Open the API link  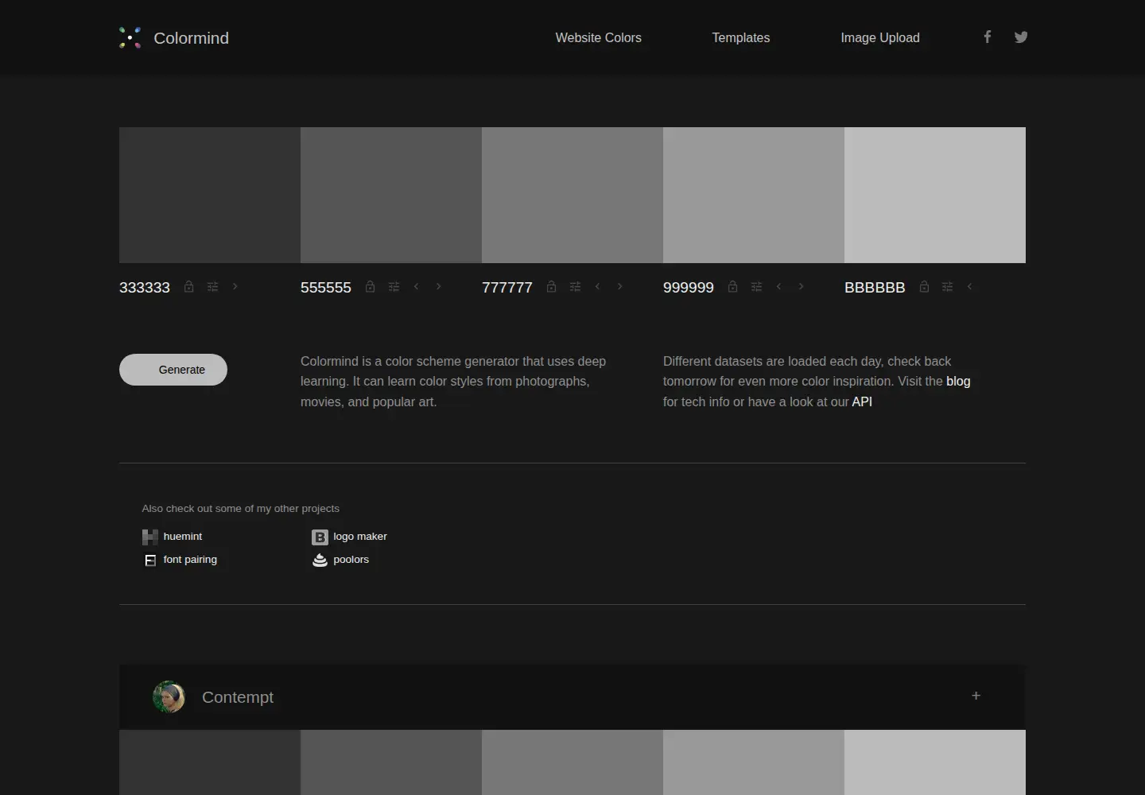click(x=862, y=401)
